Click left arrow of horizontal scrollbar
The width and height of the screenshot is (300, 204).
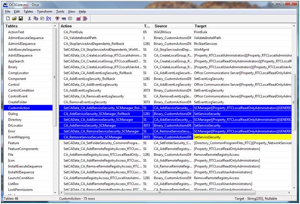pos(61,193)
